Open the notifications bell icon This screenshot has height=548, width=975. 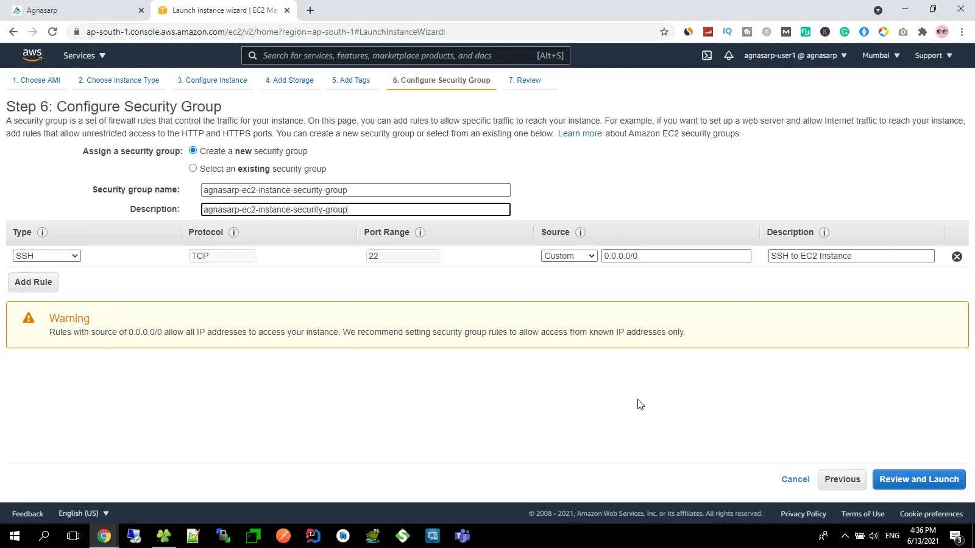point(728,55)
